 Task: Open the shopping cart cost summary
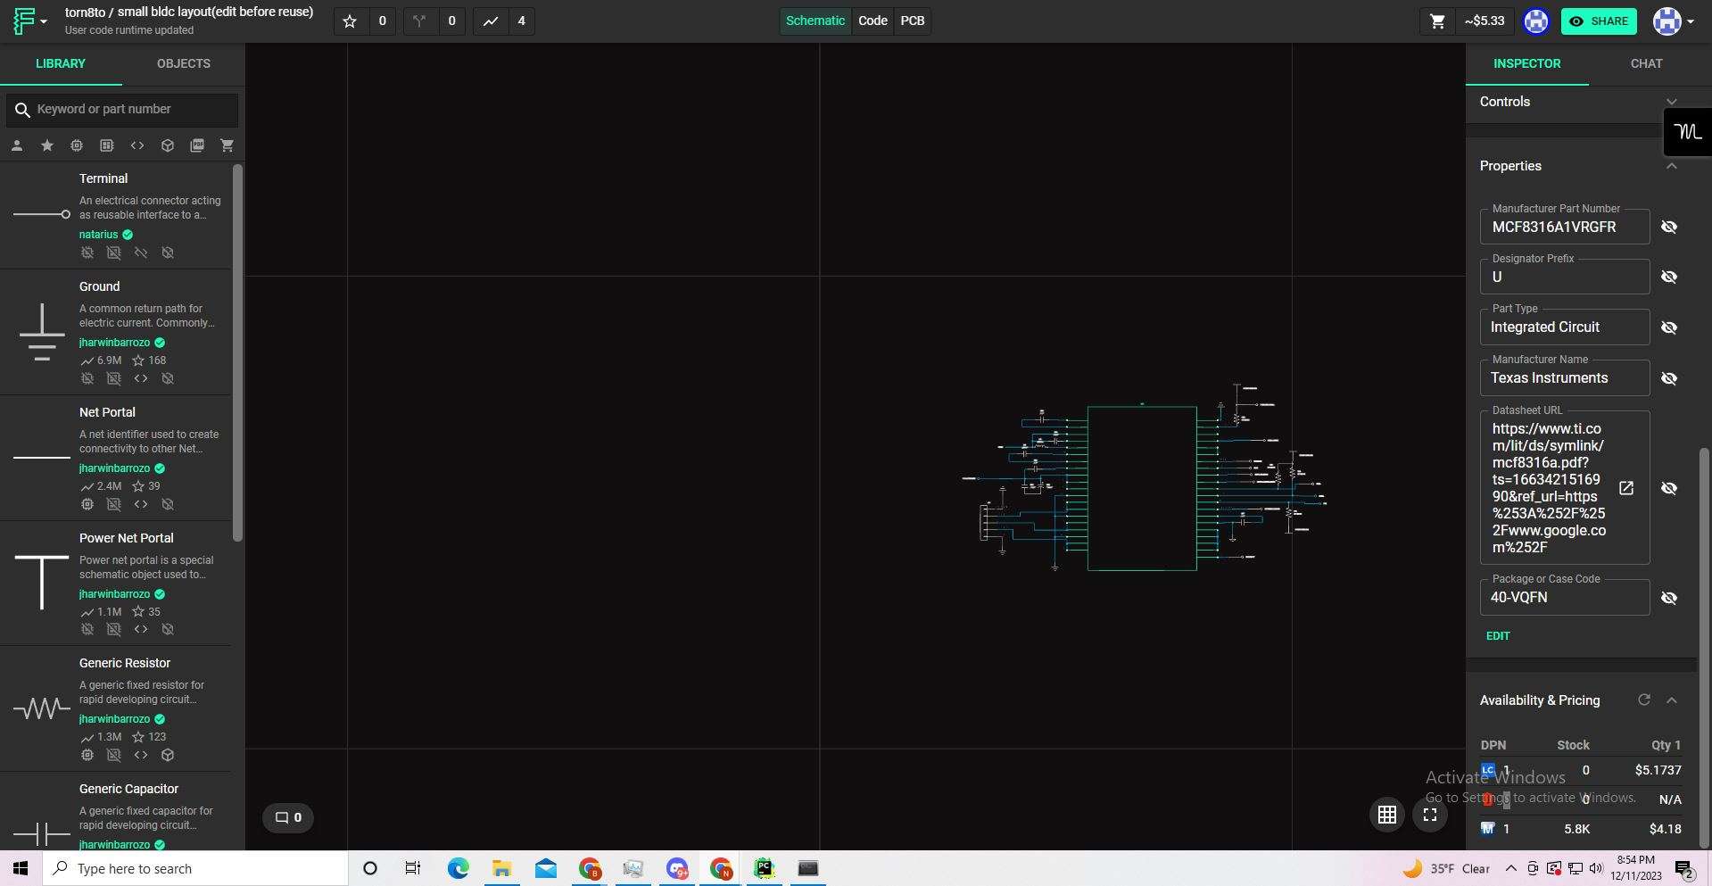point(1467,21)
